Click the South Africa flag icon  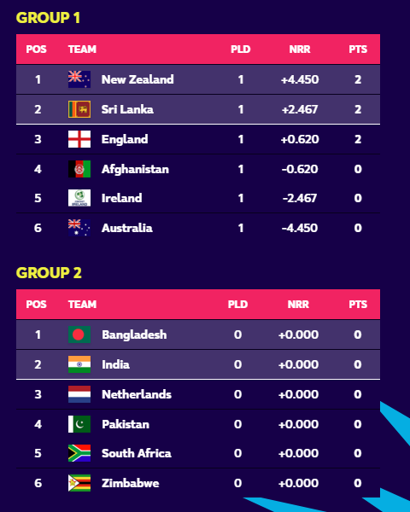(79, 453)
